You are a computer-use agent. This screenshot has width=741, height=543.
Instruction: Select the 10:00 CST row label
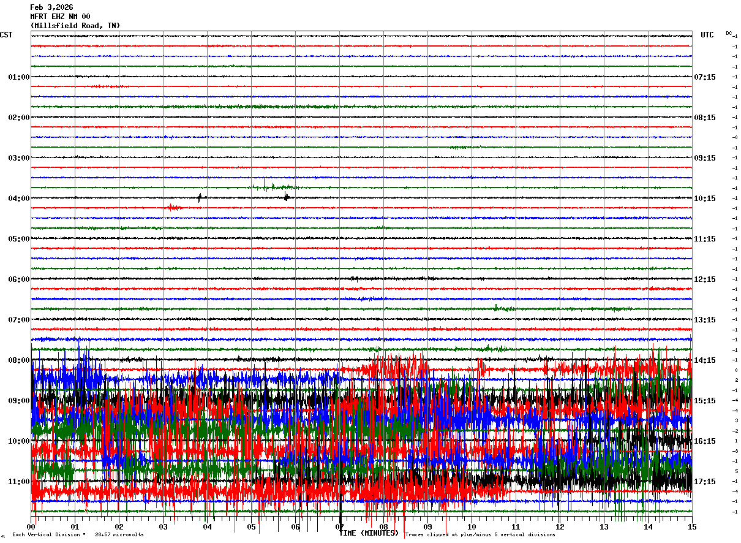click(19, 441)
